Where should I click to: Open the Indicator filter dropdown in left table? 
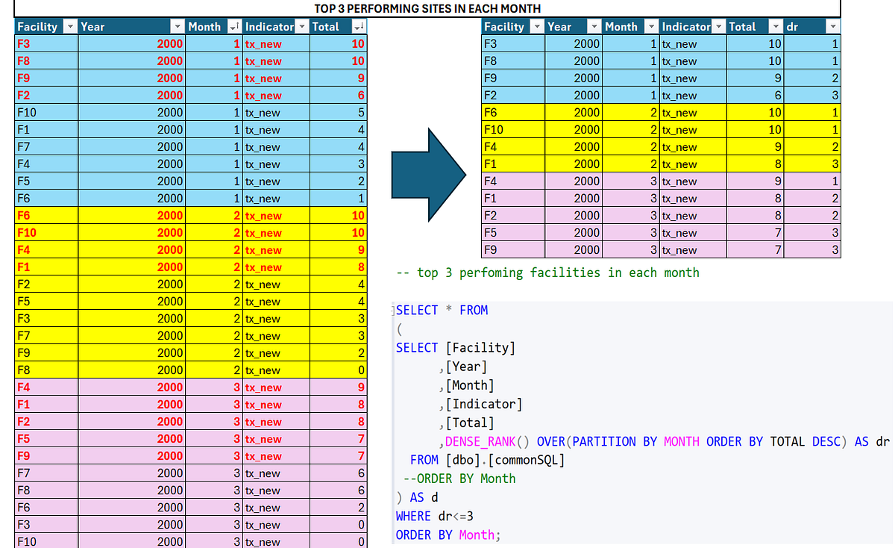coord(302,26)
